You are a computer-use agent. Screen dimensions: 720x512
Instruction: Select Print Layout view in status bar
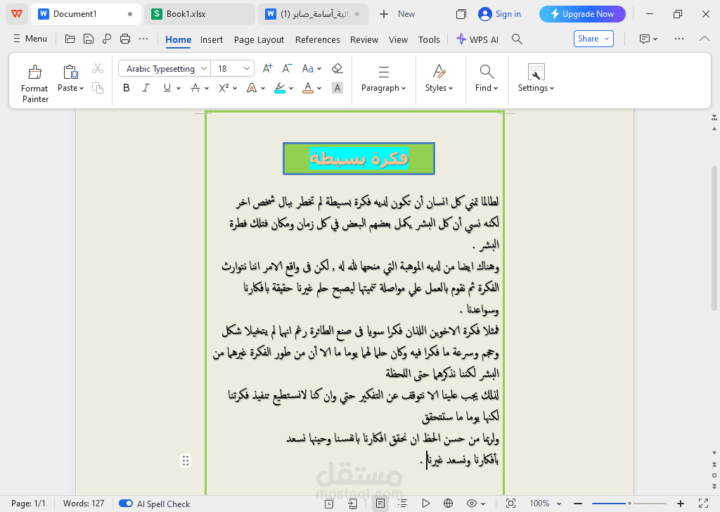coord(380,504)
